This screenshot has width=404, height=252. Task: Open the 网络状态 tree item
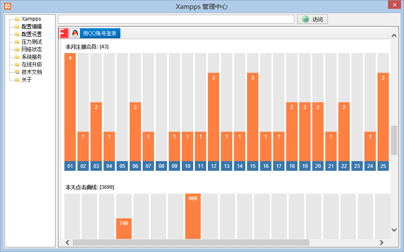32,49
